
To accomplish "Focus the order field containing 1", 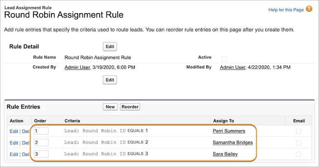I will click(41, 131).
